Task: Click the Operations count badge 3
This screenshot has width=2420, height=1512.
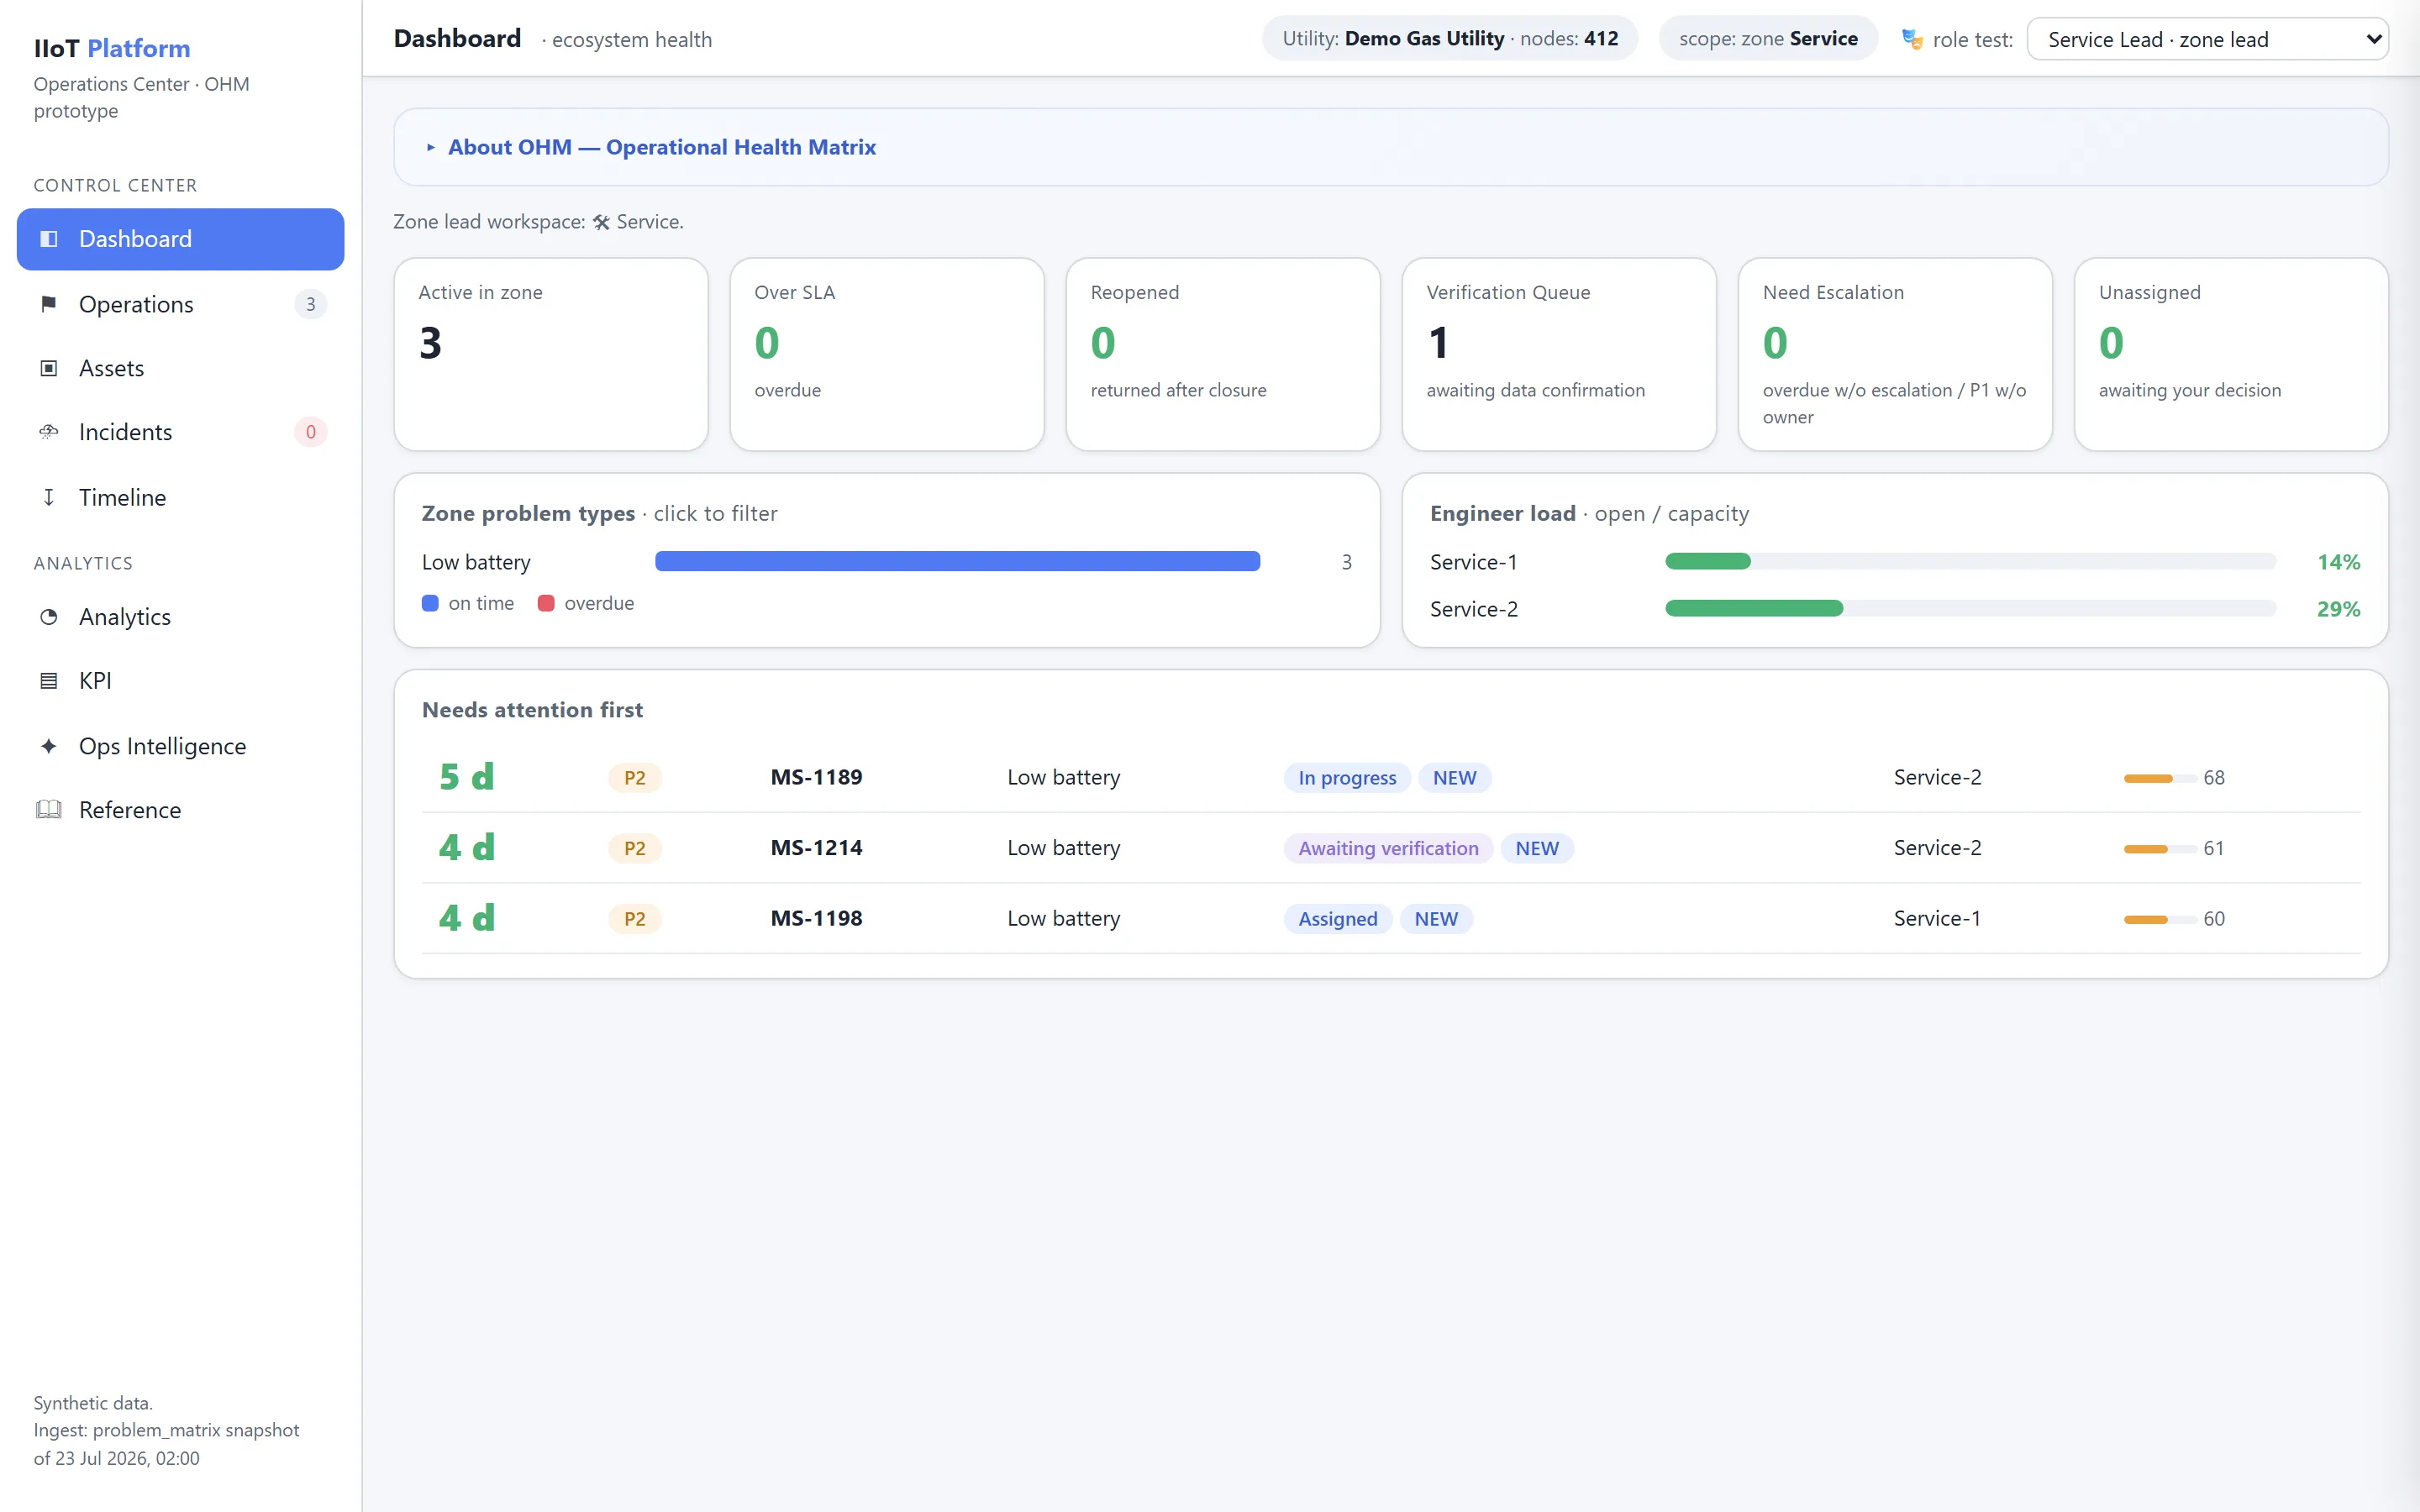Action: click(311, 304)
